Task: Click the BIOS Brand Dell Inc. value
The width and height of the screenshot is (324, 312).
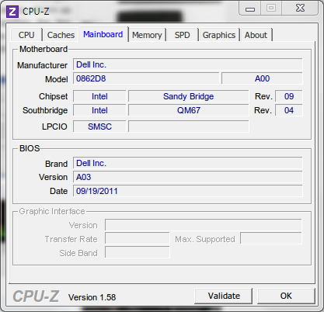Action: coord(188,163)
